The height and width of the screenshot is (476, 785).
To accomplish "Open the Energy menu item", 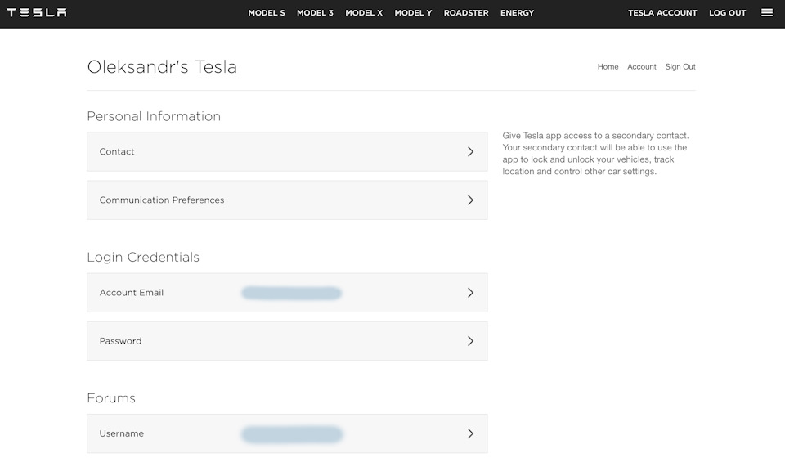I will click(x=517, y=13).
